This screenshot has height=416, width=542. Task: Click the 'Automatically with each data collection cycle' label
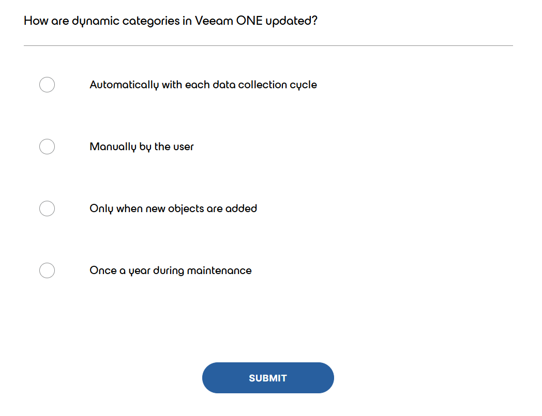(x=203, y=85)
